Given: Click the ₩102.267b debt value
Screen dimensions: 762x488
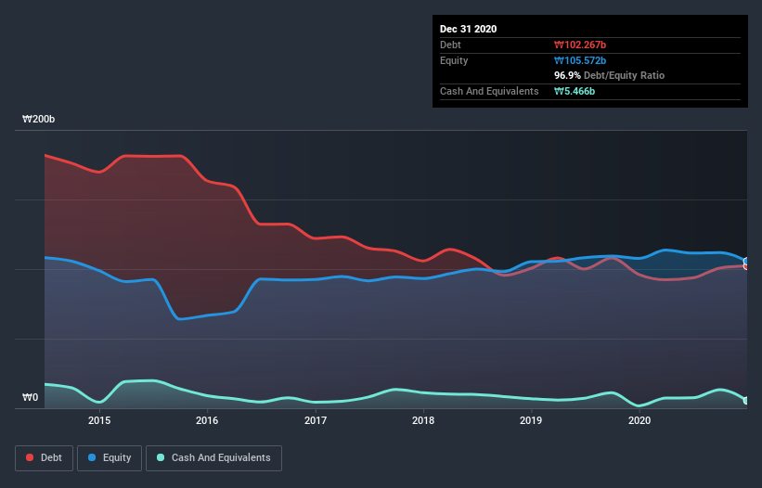Looking at the screenshot, I should 580,45.
